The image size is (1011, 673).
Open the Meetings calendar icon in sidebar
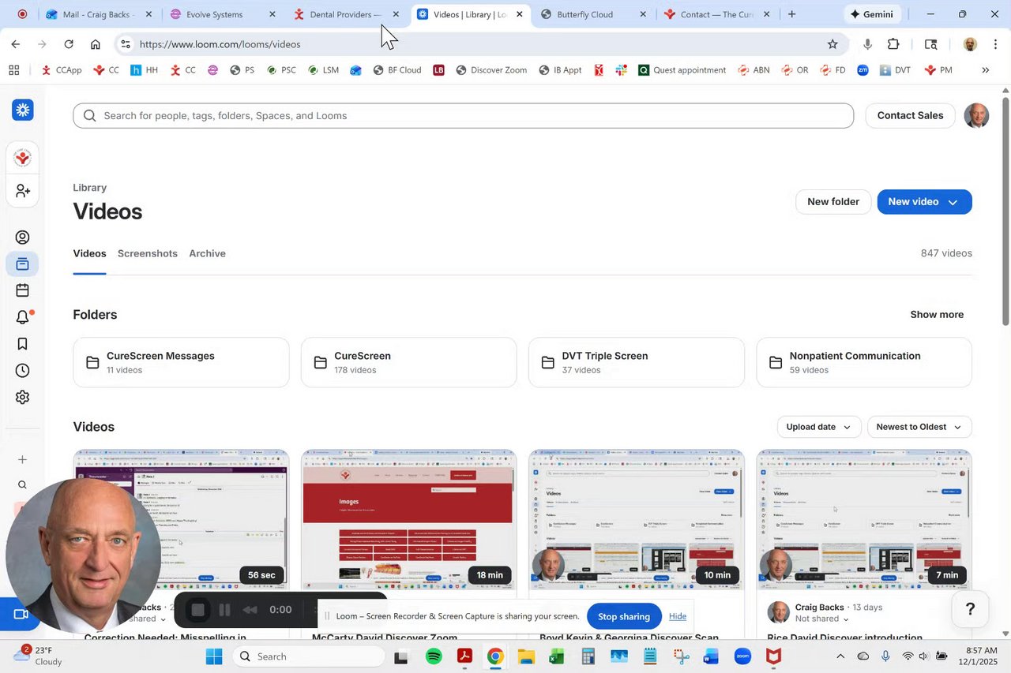pyautogui.click(x=22, y=290)
